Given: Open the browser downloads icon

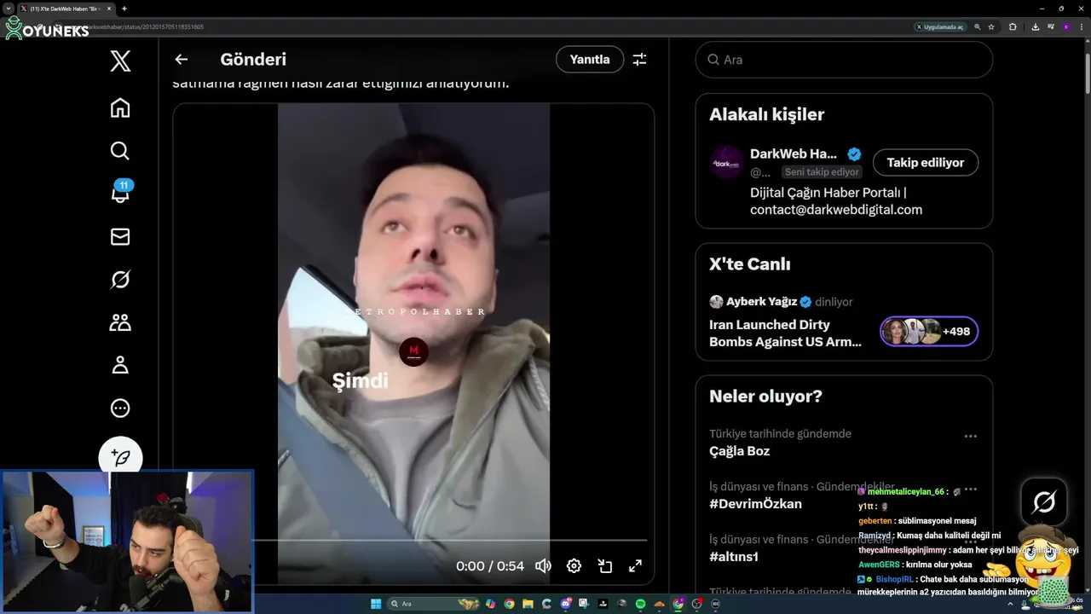Looking at the screenshot, I should 1036,27.
